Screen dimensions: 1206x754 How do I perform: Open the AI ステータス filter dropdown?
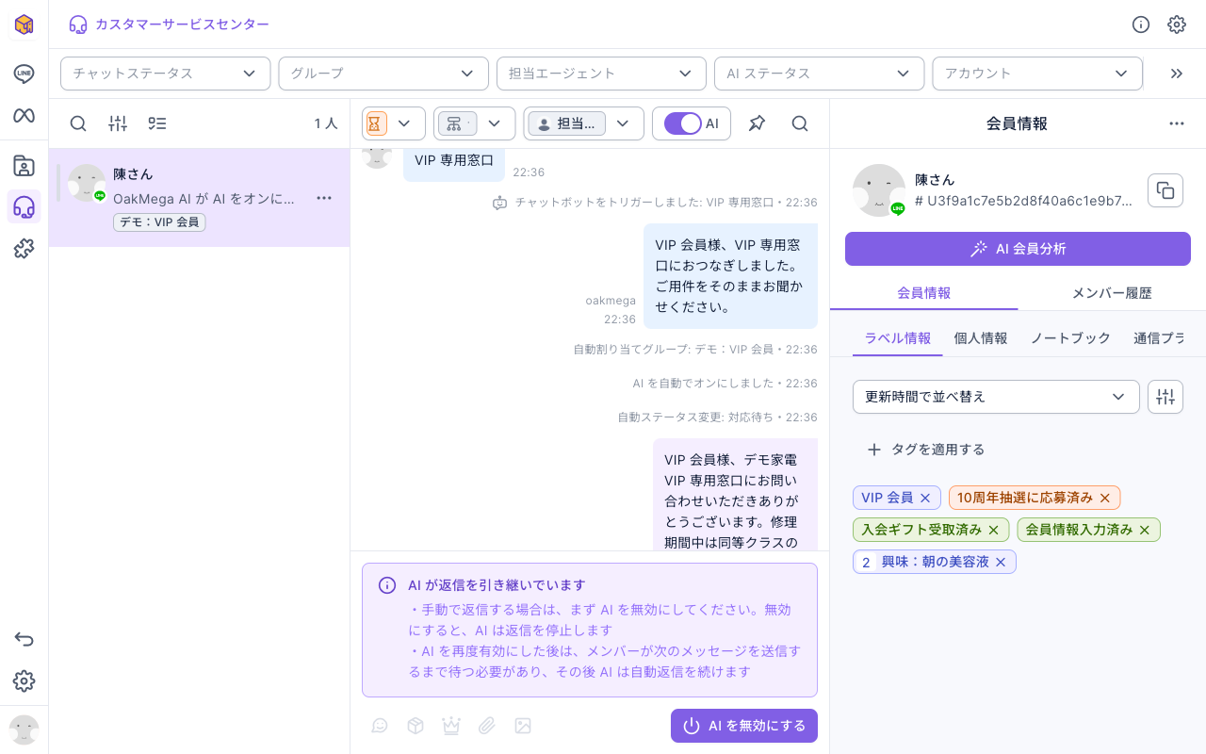pyautogui.click(x=820, y=74)
